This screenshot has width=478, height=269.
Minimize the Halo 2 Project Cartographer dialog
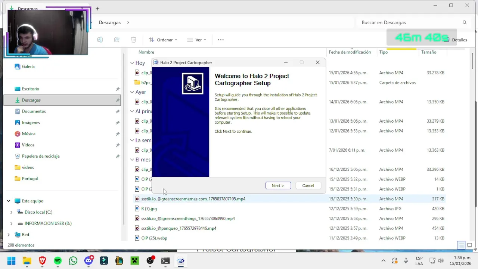pyautogui.click(x=286, y=62)
